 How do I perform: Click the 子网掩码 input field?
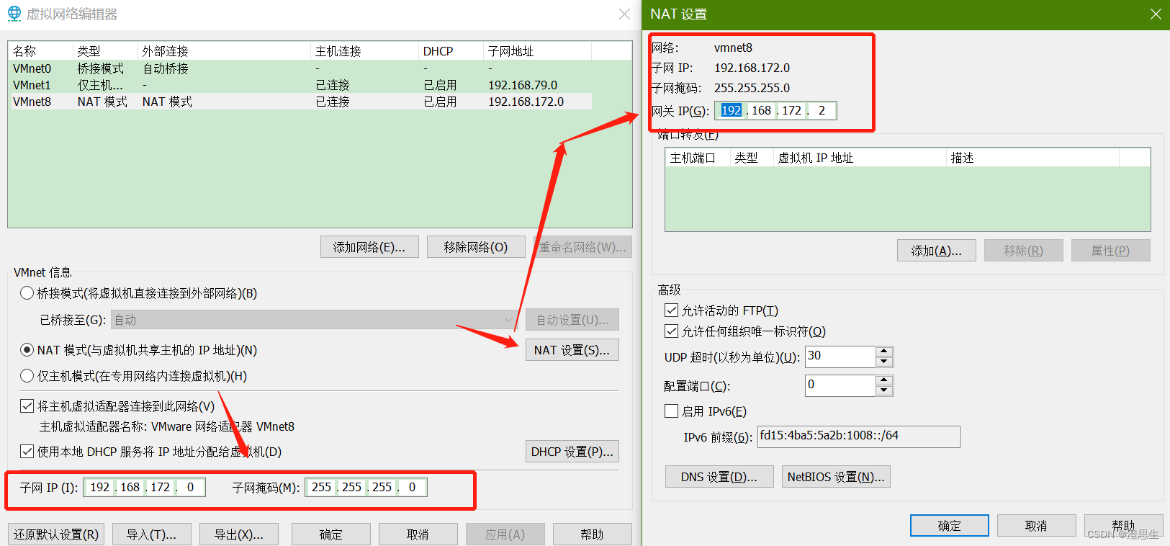tap(366, 488)
